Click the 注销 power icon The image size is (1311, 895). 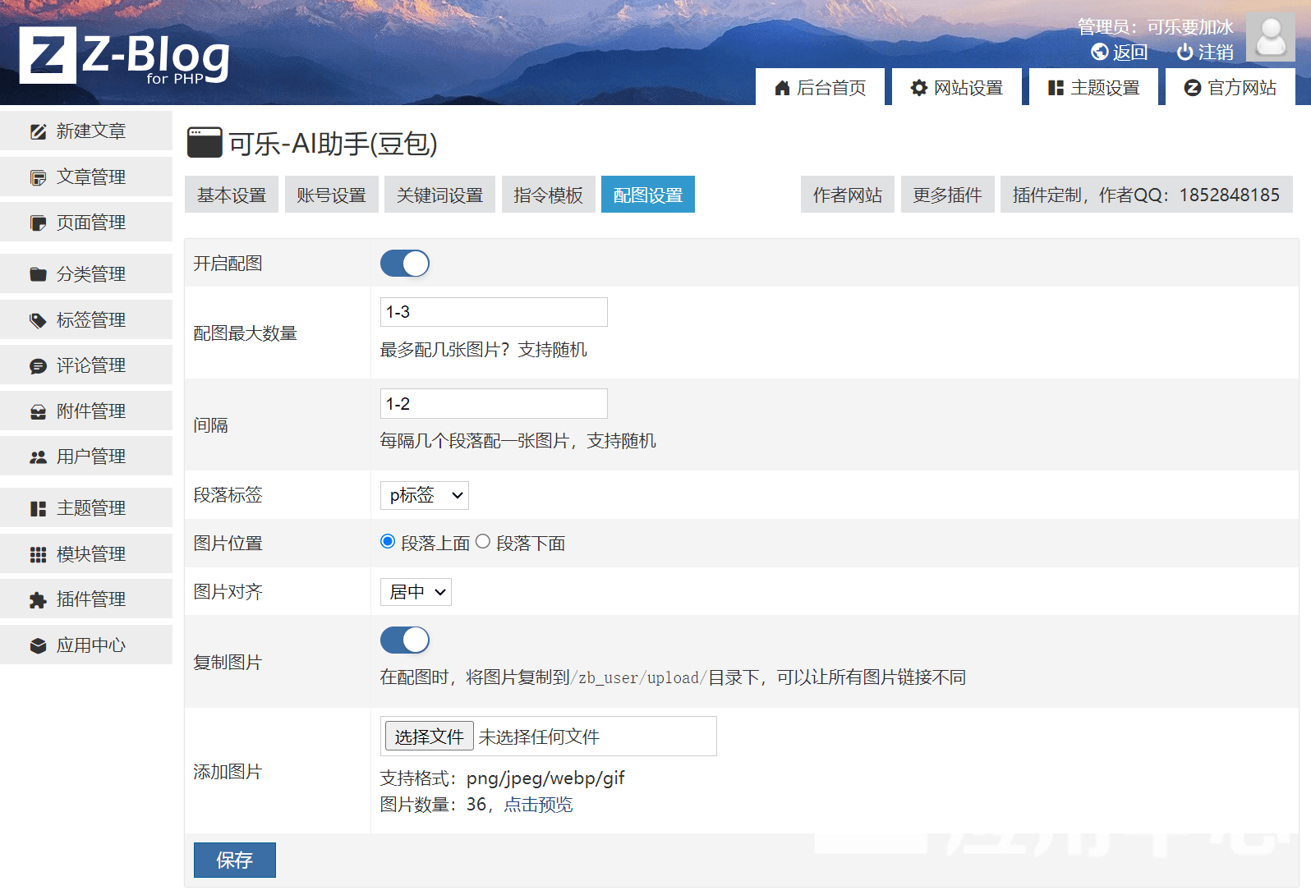tap(1184, 52)
